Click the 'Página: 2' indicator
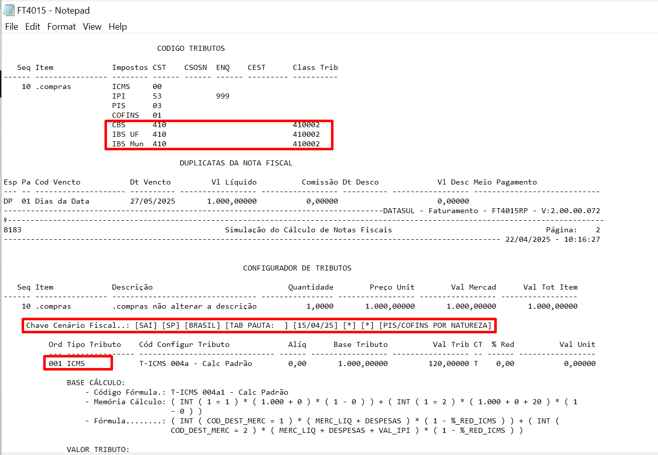Viewport: 658px width, 455px height. (x=573, y=230)
